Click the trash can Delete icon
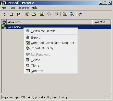Image resolution: width=113 pixels, height=101 pixels. [28, 60]
